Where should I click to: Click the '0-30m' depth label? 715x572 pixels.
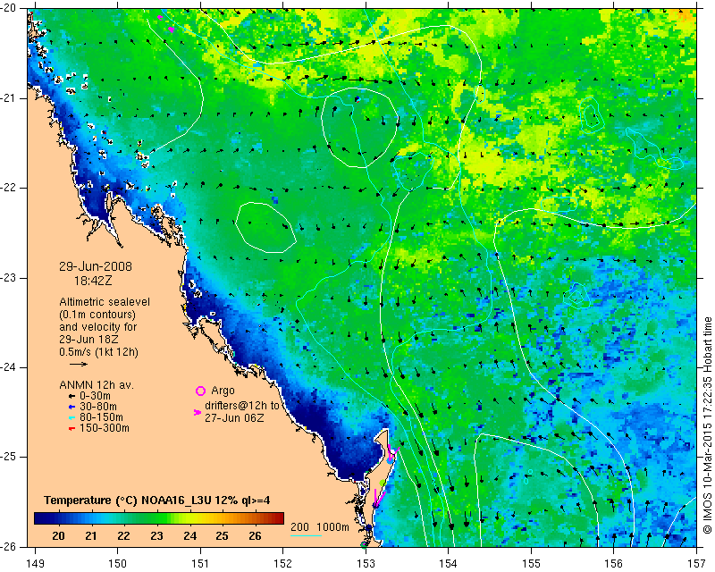[95, 397]
